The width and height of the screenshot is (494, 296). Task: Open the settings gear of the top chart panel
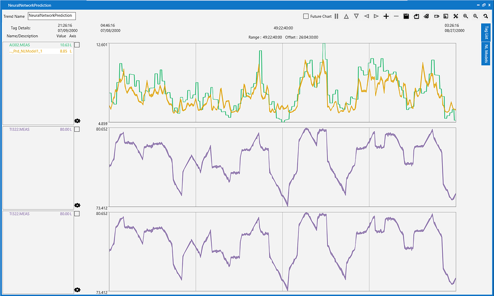tap(77, 121)
